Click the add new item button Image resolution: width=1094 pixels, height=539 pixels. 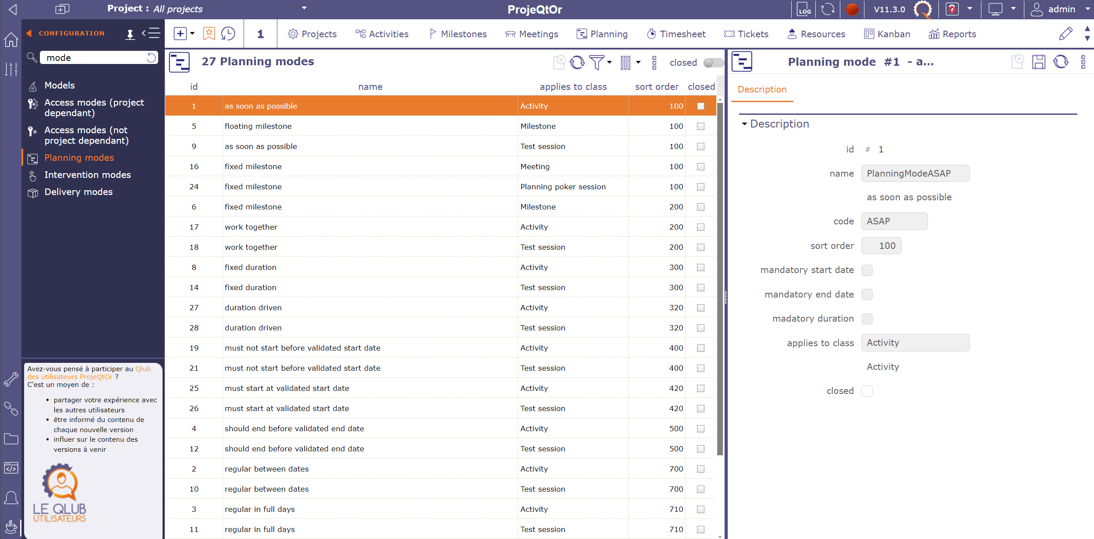[180, 33]
